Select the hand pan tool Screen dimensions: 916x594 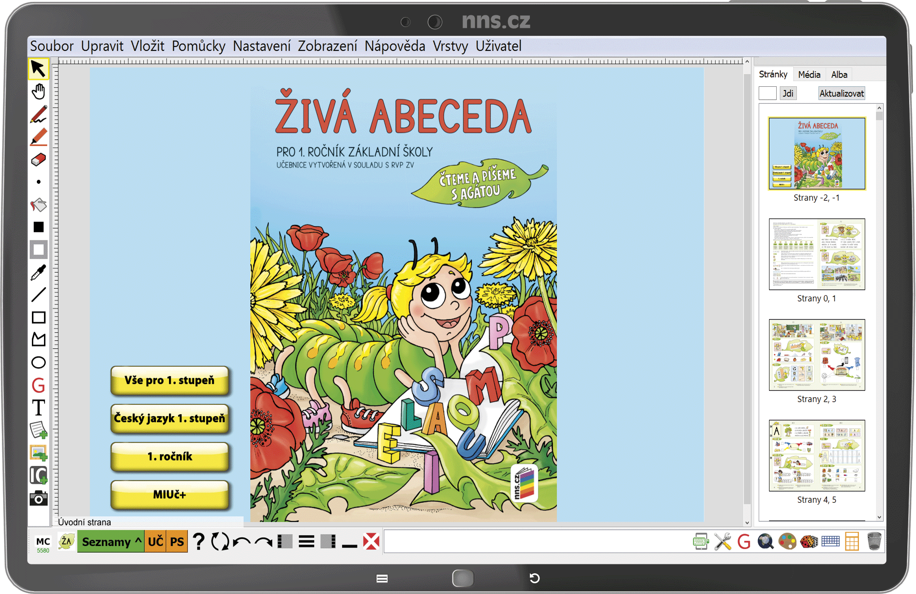point(39,92)
